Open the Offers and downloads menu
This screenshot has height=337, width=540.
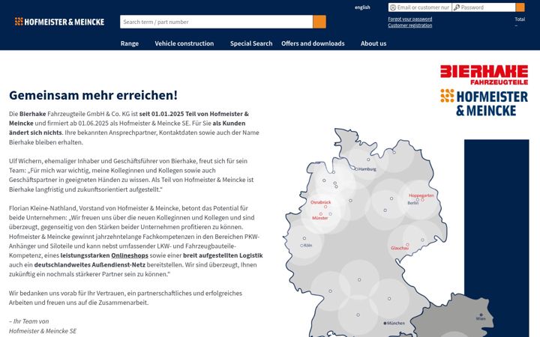(x=313, y=43)
